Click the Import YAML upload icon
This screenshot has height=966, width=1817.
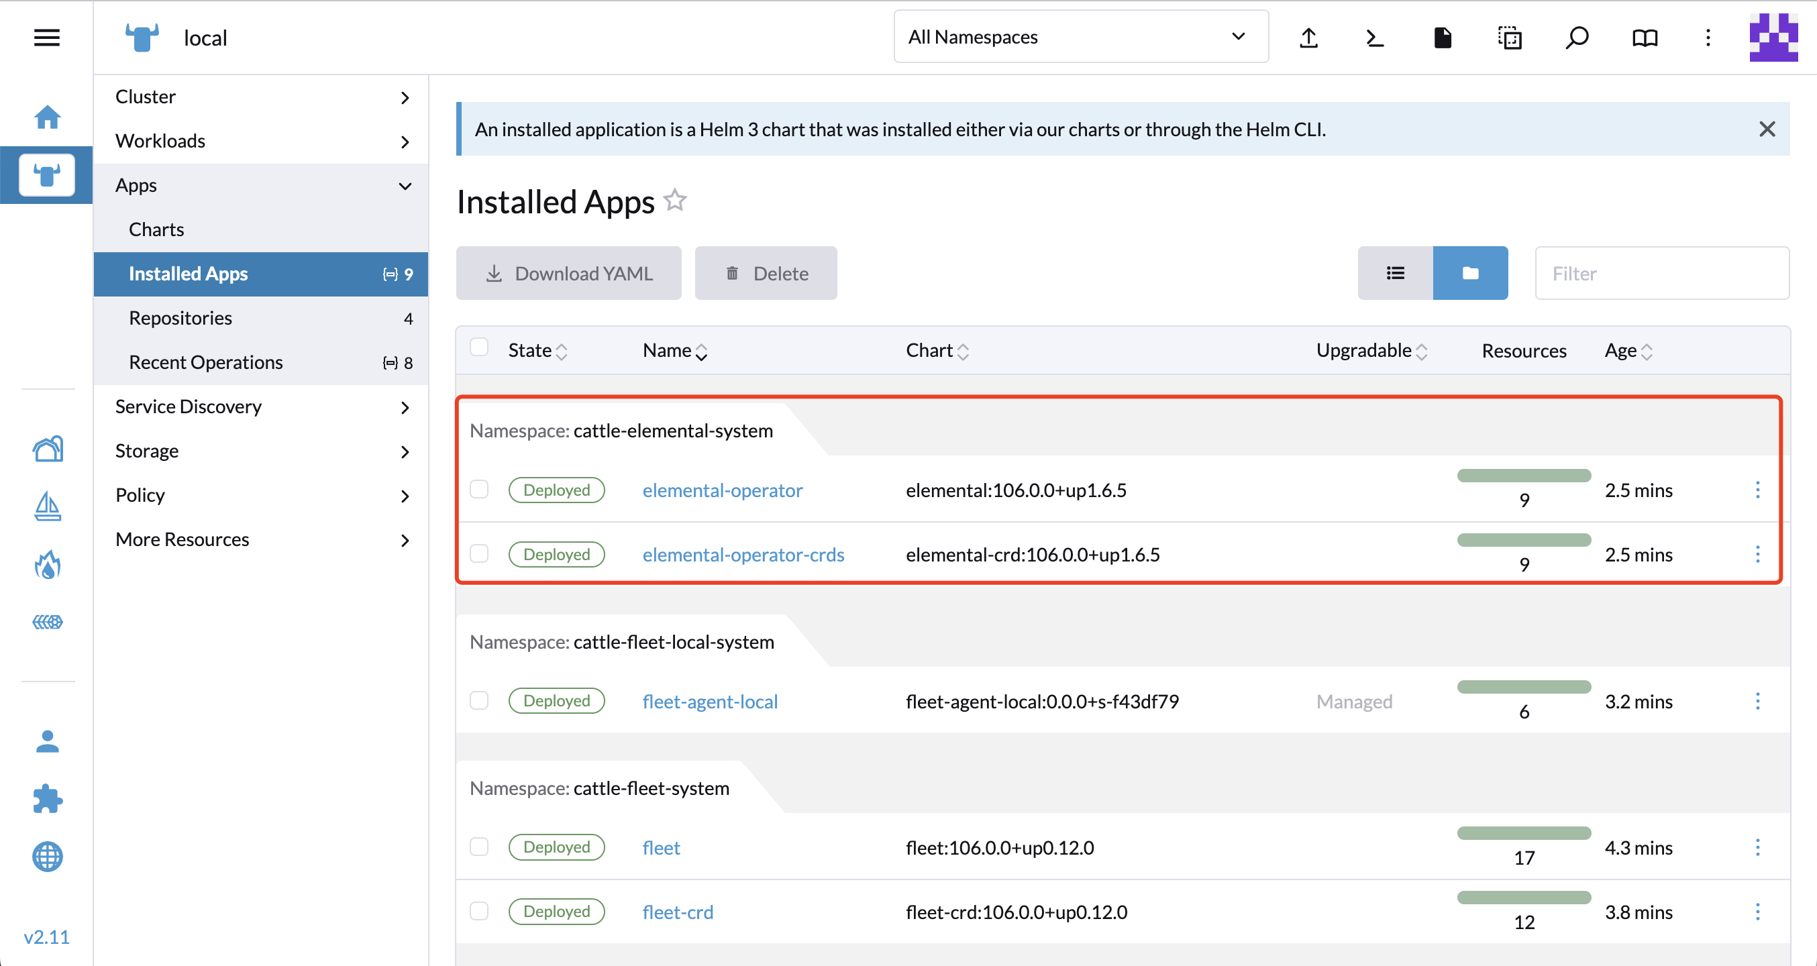[x=1308, y=38]
